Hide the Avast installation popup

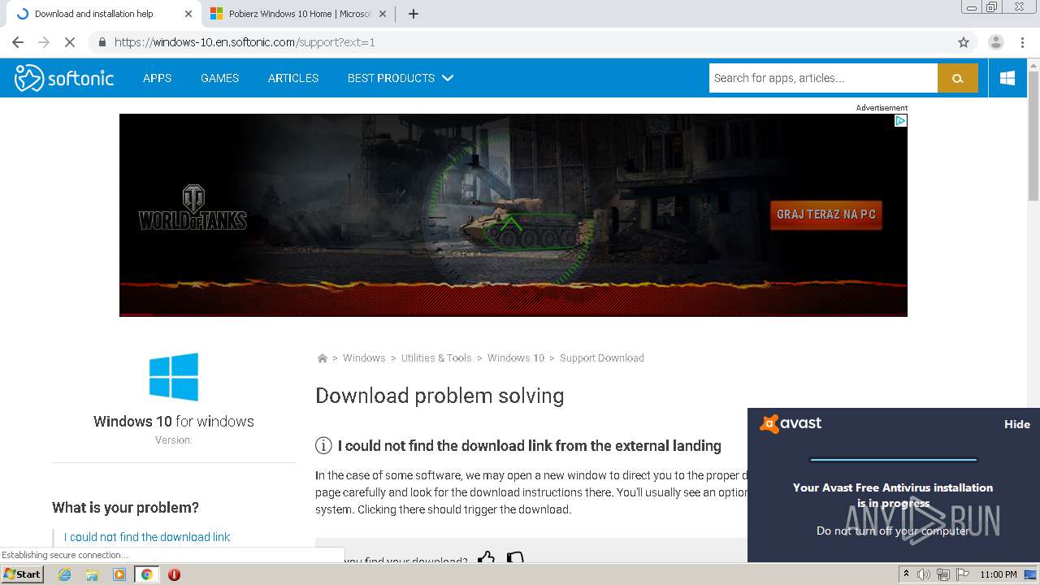pos(1017,424)
